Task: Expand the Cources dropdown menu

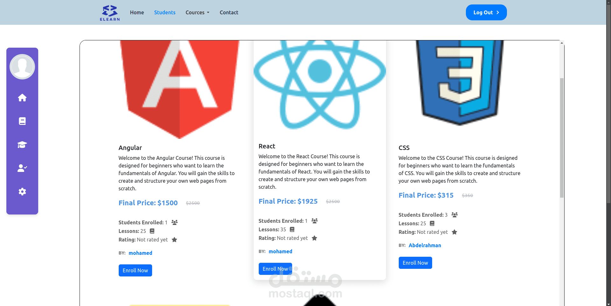Action: coord(197,12)
